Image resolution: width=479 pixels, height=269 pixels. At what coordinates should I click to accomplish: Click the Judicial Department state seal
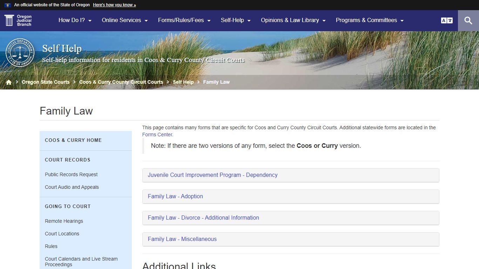pos(20,53)
